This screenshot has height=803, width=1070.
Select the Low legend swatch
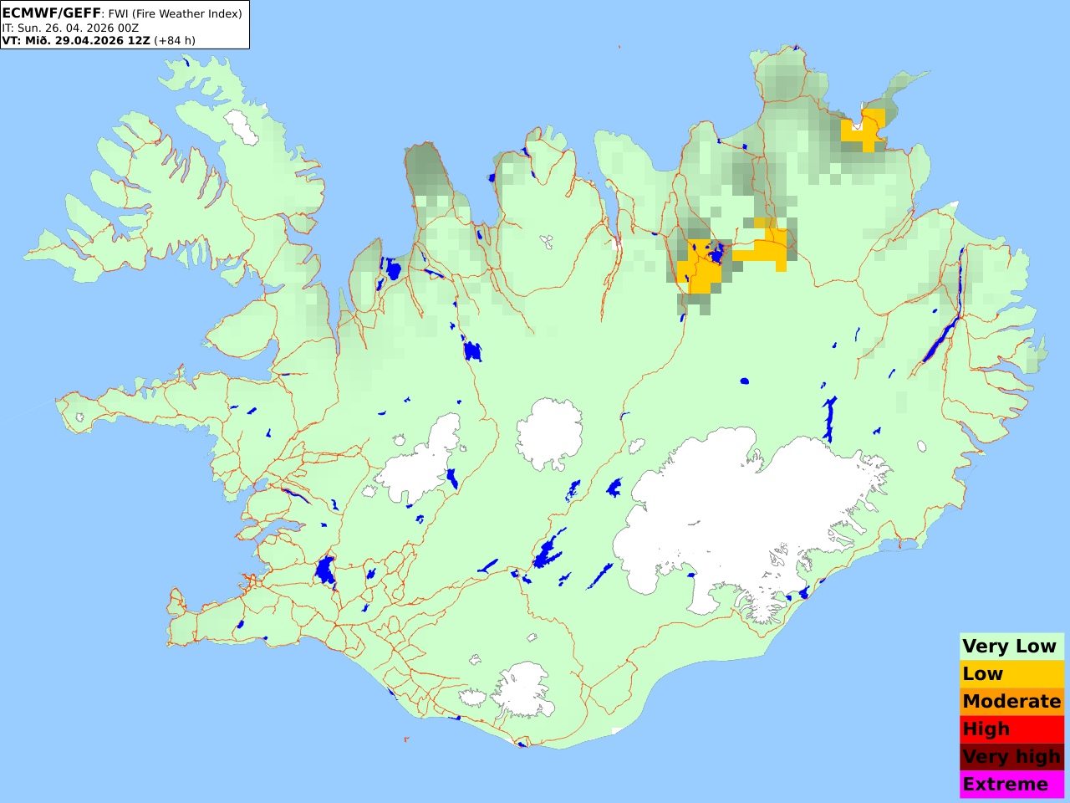click(x=1011, y=673)
